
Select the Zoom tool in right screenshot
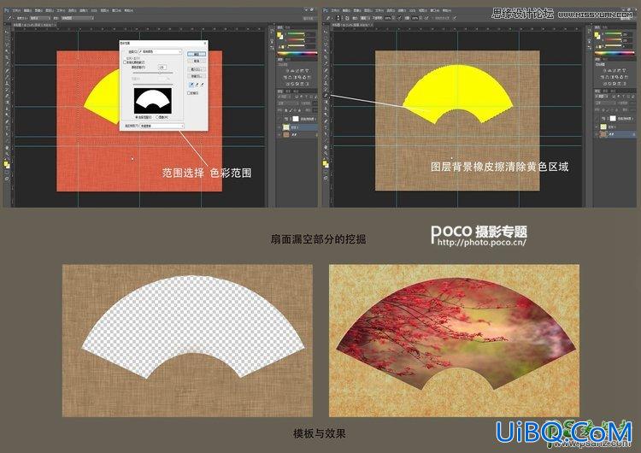point(326,153)
